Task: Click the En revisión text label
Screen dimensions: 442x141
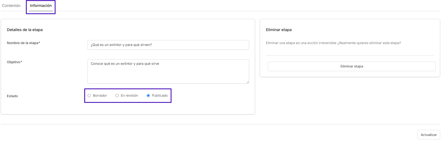Action: coord(129,96)
